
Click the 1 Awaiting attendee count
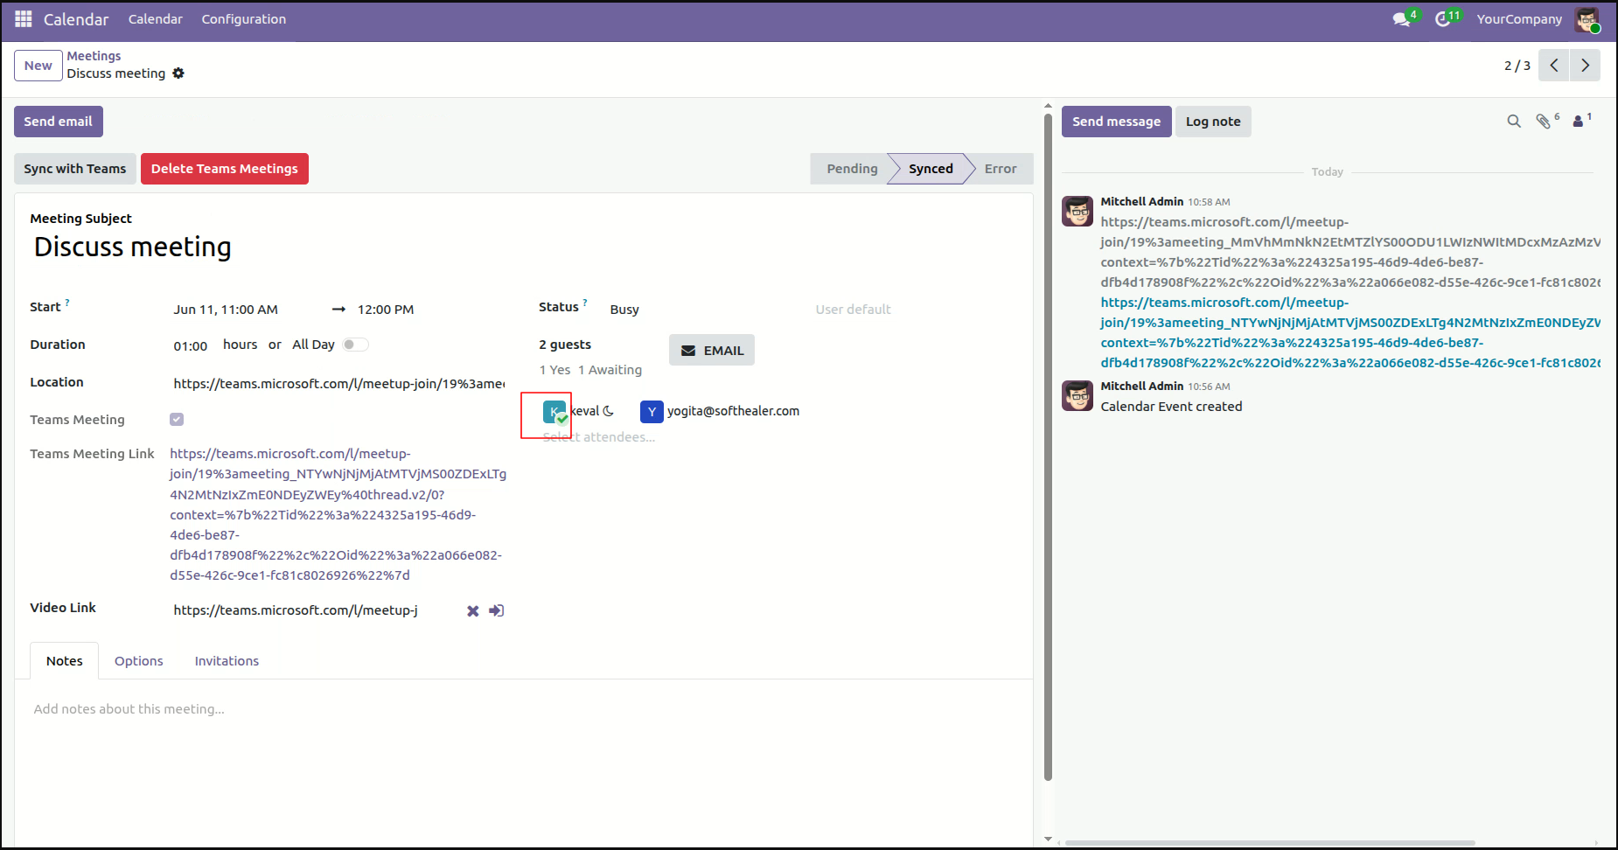(x=610, y=370)
